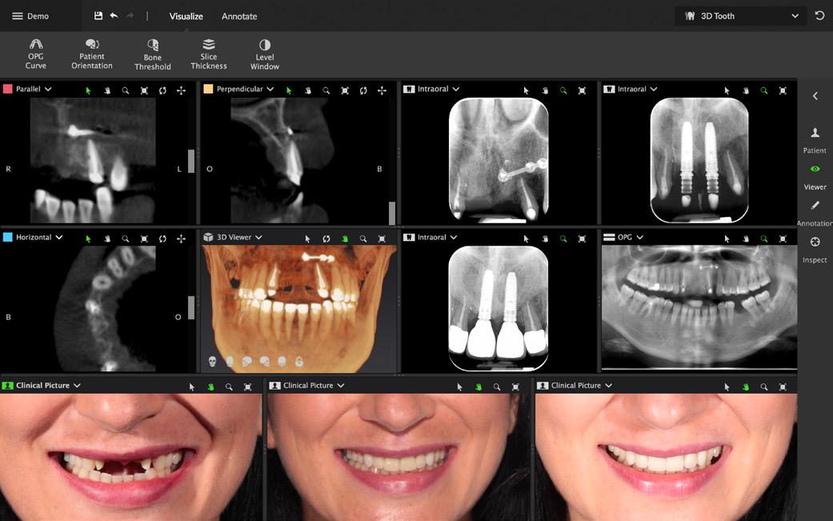Select the missing-front-teeth clinical photo
This screenshot has height=521, width=833.
[130, 457]
